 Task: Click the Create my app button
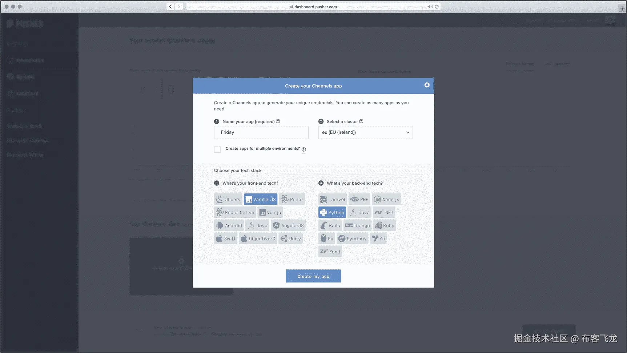(313, 276)
